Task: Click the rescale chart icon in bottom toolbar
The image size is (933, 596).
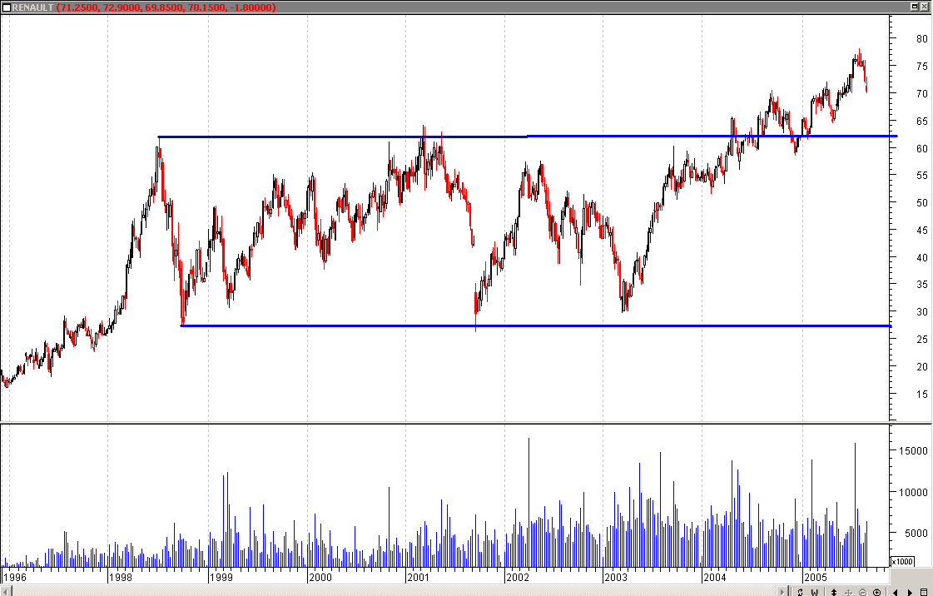Action: (x=801, y=592)
